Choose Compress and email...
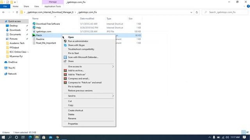The image size is (250, 140). click(89, 79)
